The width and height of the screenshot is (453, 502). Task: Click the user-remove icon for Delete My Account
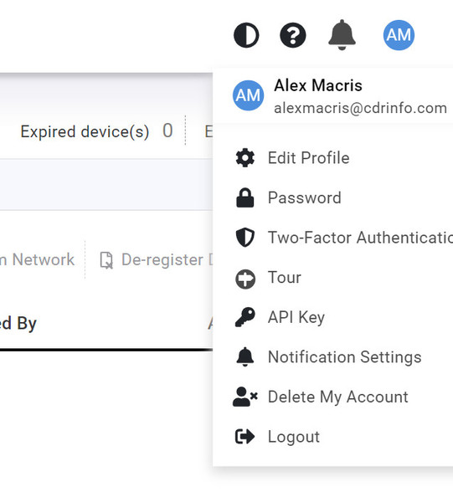[245, 397]
